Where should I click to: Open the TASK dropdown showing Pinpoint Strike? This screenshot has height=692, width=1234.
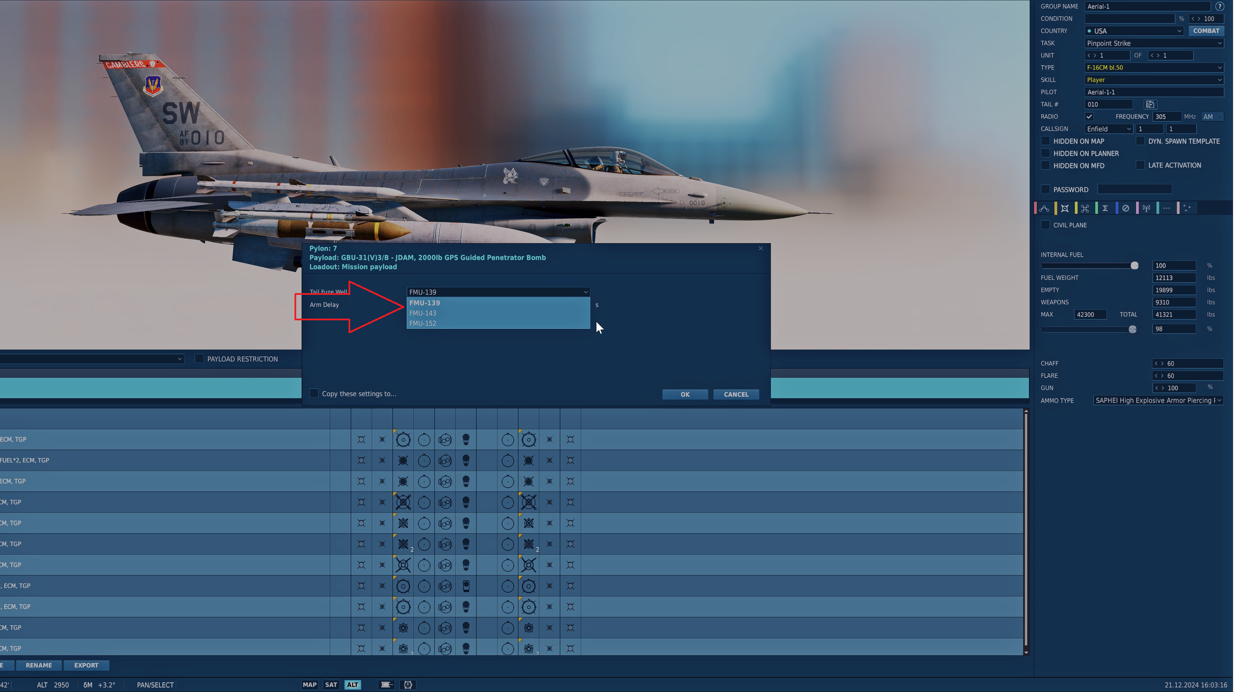point(1154,43)
